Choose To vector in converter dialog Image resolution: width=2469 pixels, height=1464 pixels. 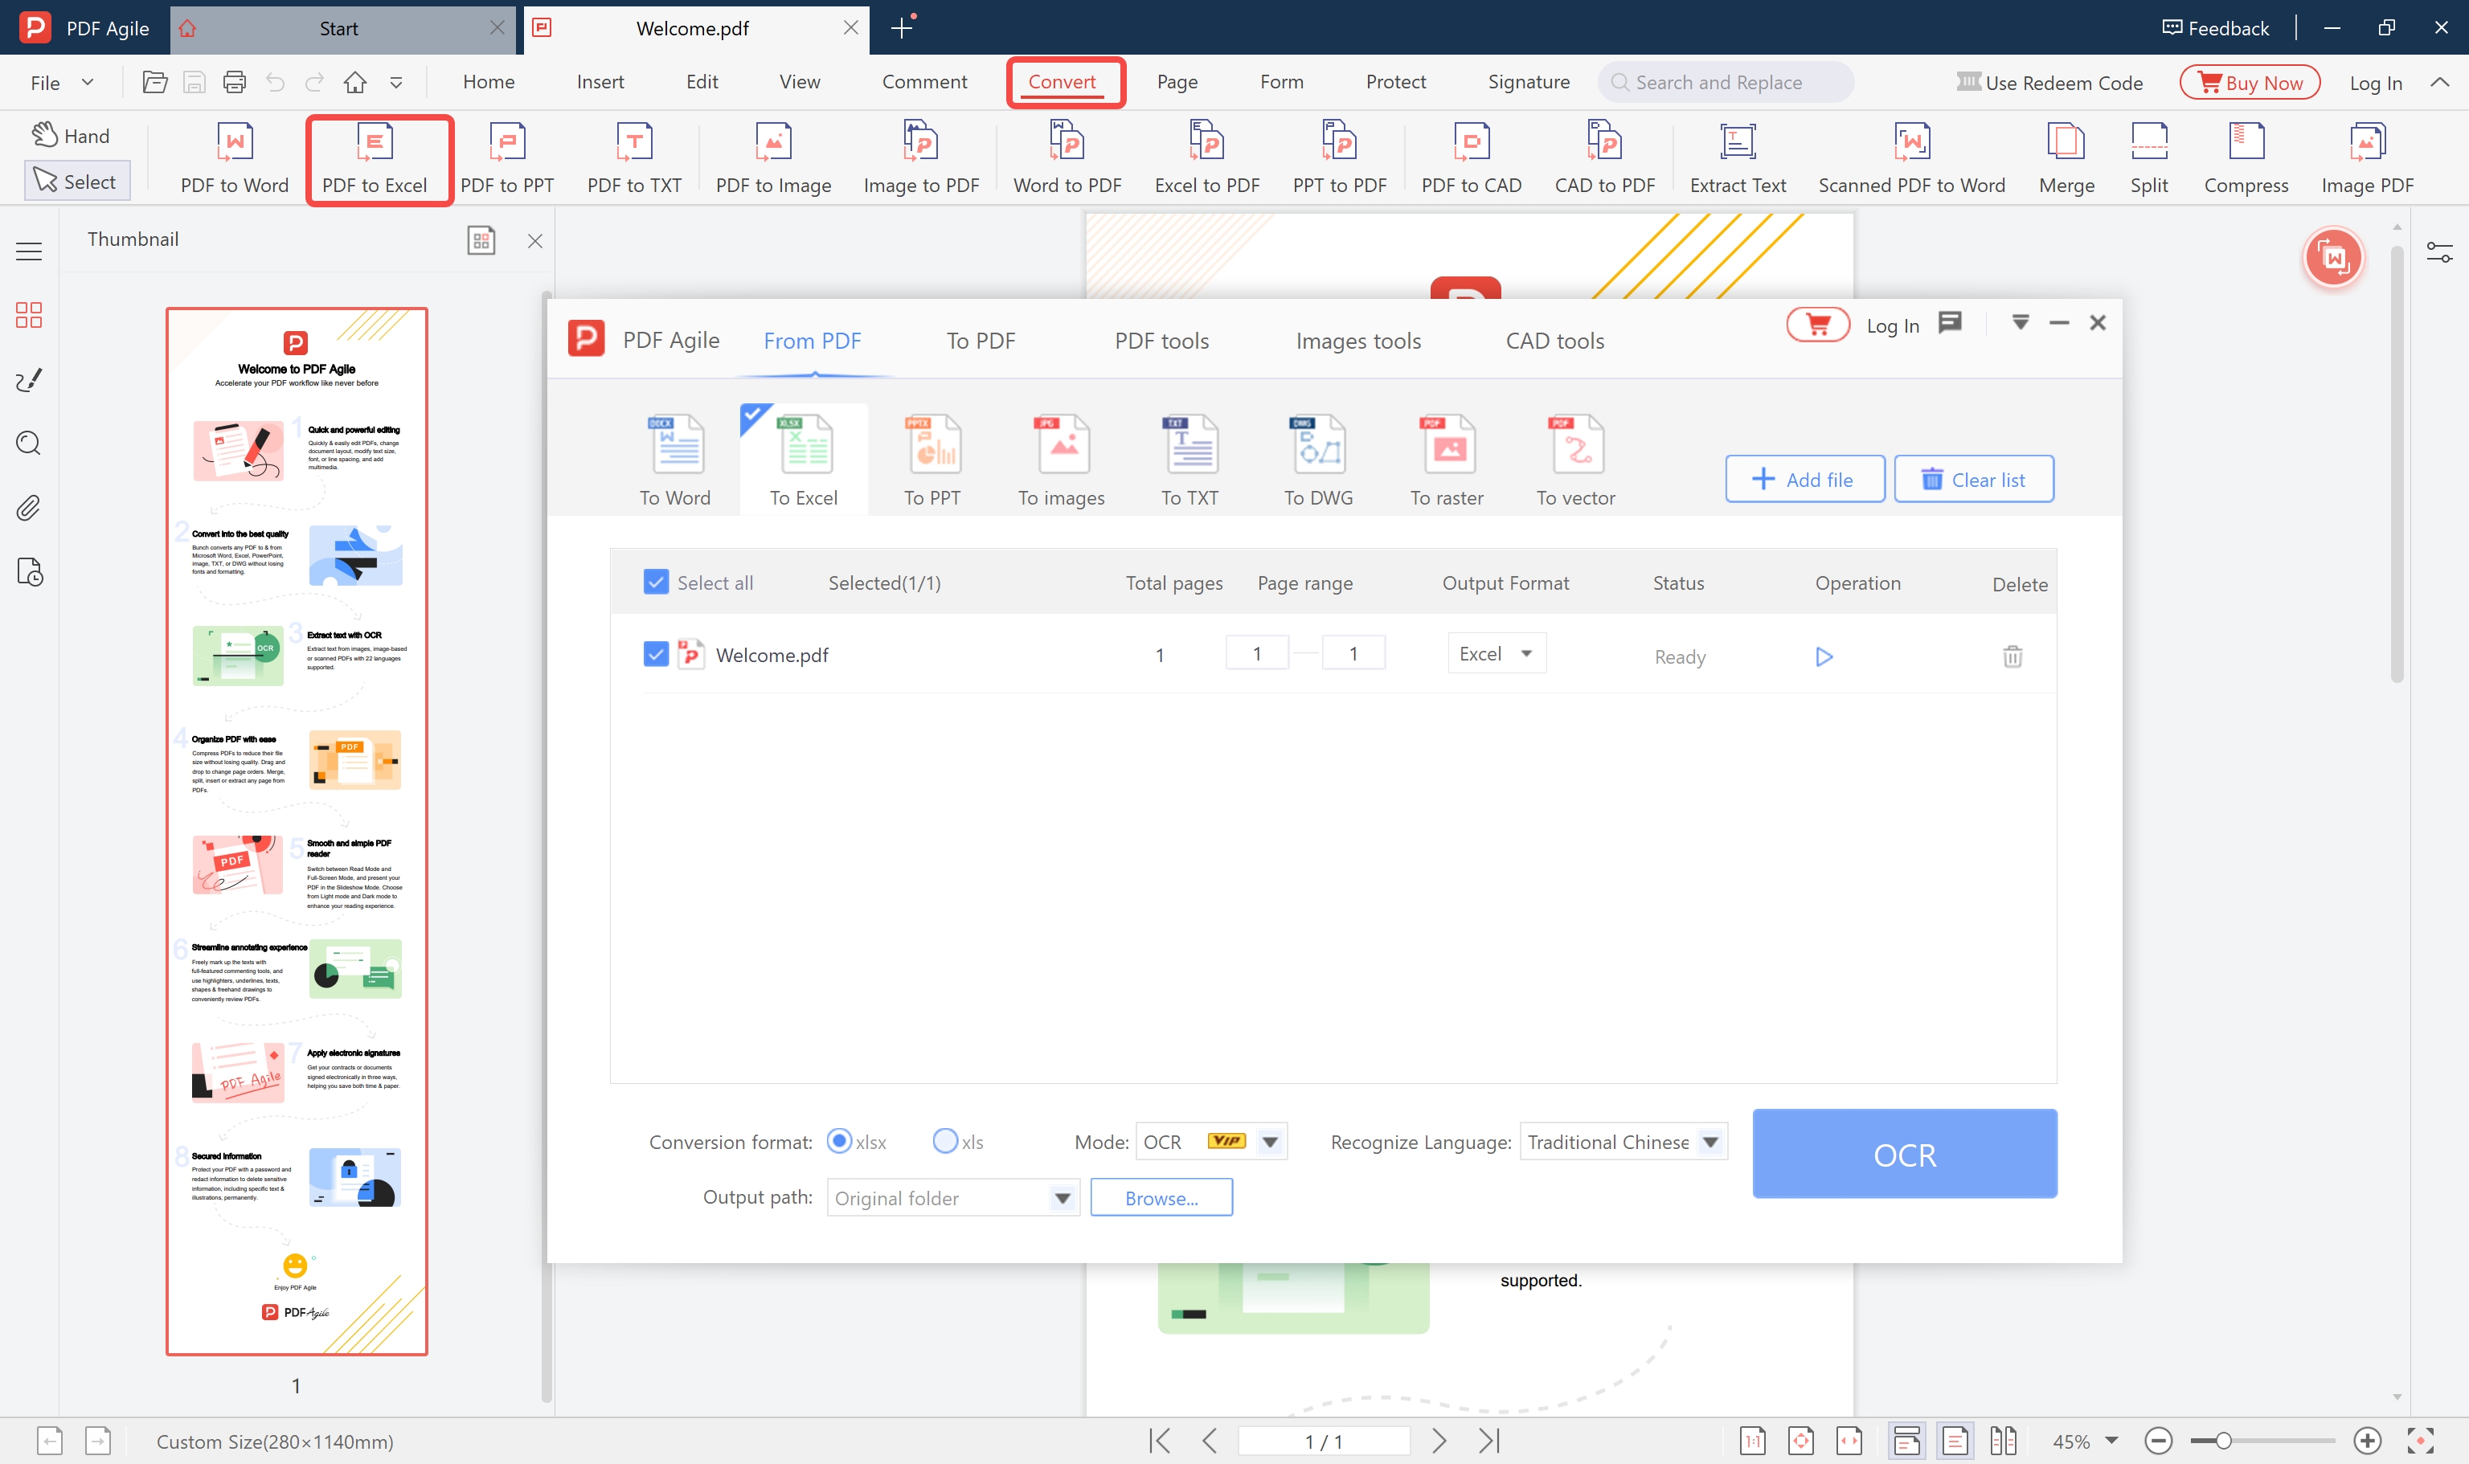[x=1576, y=460]
